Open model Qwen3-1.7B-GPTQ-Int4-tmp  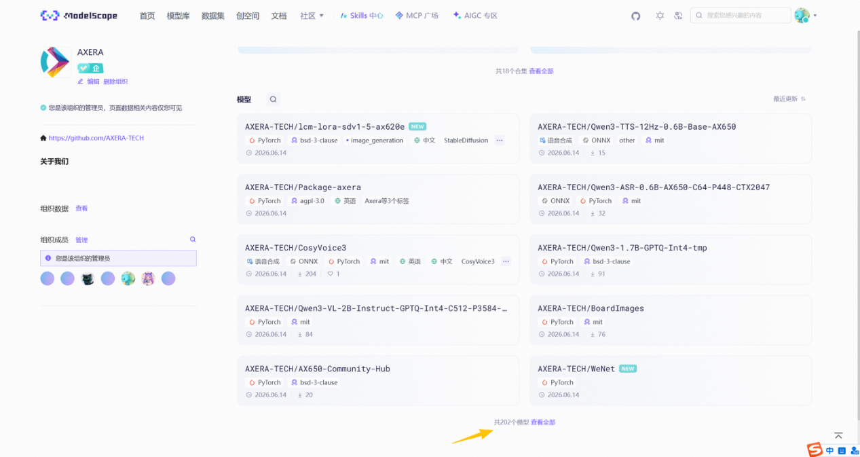point(622,248)
